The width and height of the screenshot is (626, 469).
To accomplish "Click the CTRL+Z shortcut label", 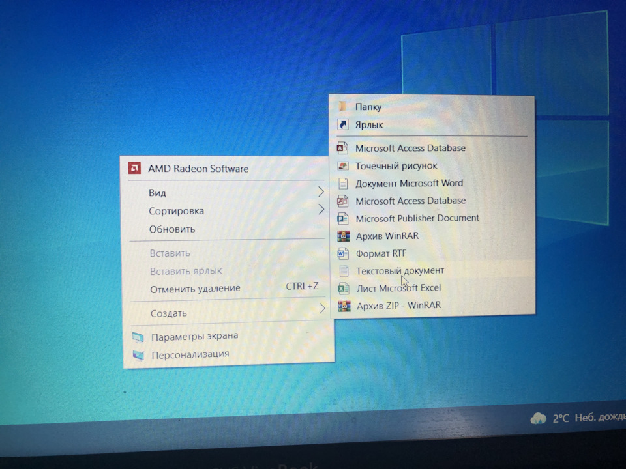I will point(302,286).
